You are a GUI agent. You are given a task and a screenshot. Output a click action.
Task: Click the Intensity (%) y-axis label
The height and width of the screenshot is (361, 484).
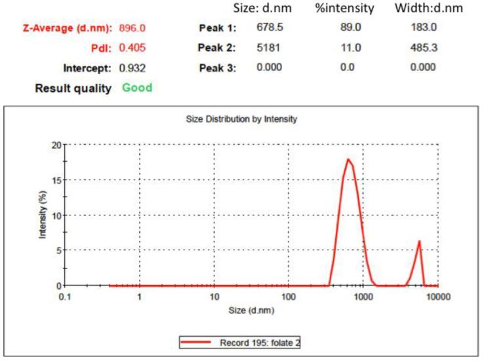(x=43, y=214)
